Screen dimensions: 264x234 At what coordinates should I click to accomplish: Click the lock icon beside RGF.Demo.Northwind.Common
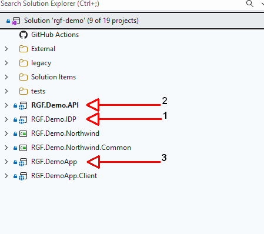pos(15,148)
